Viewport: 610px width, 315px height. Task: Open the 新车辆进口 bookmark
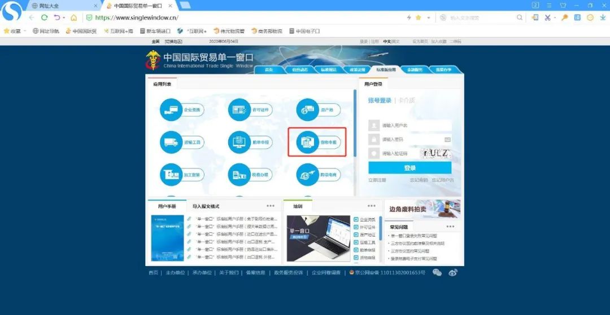click(x=155, y=31)
